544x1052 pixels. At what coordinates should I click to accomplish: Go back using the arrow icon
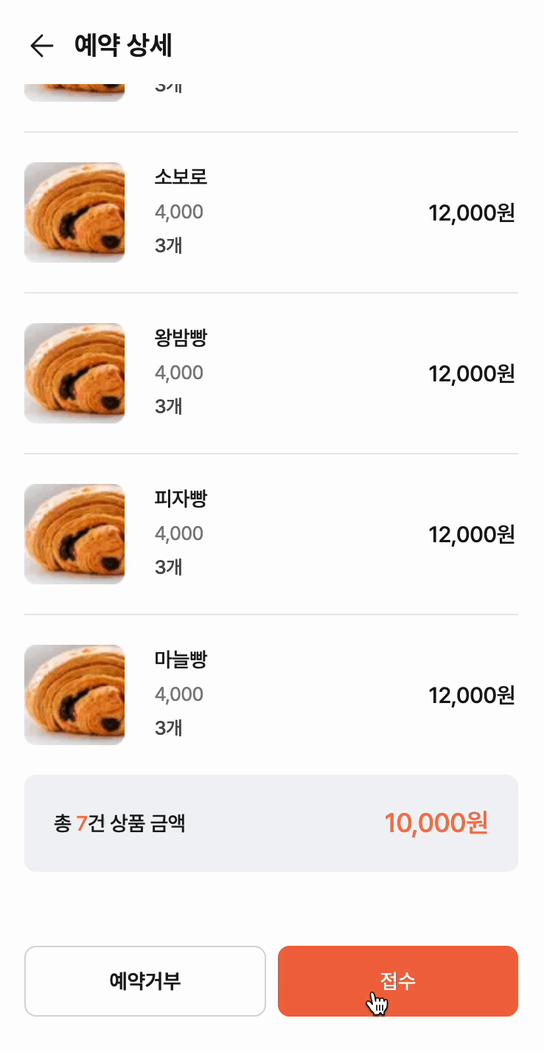click(42, 46)
